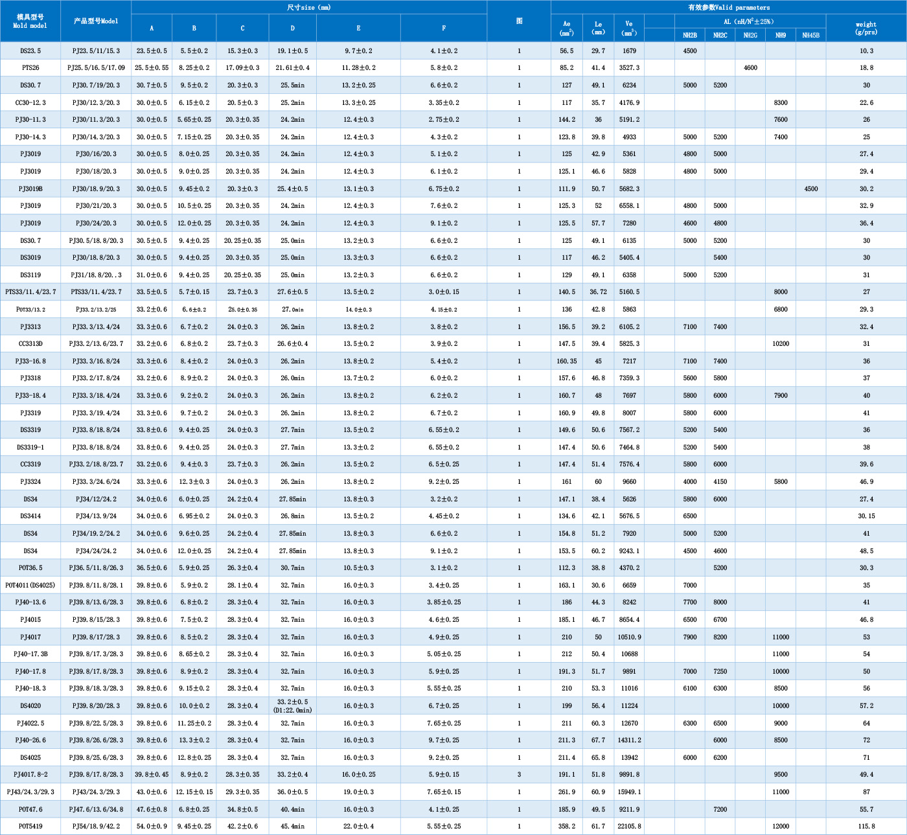907x835 pixels.
Task: Select the D cell containing D1:22.0min
Action: tap(292, 706)
